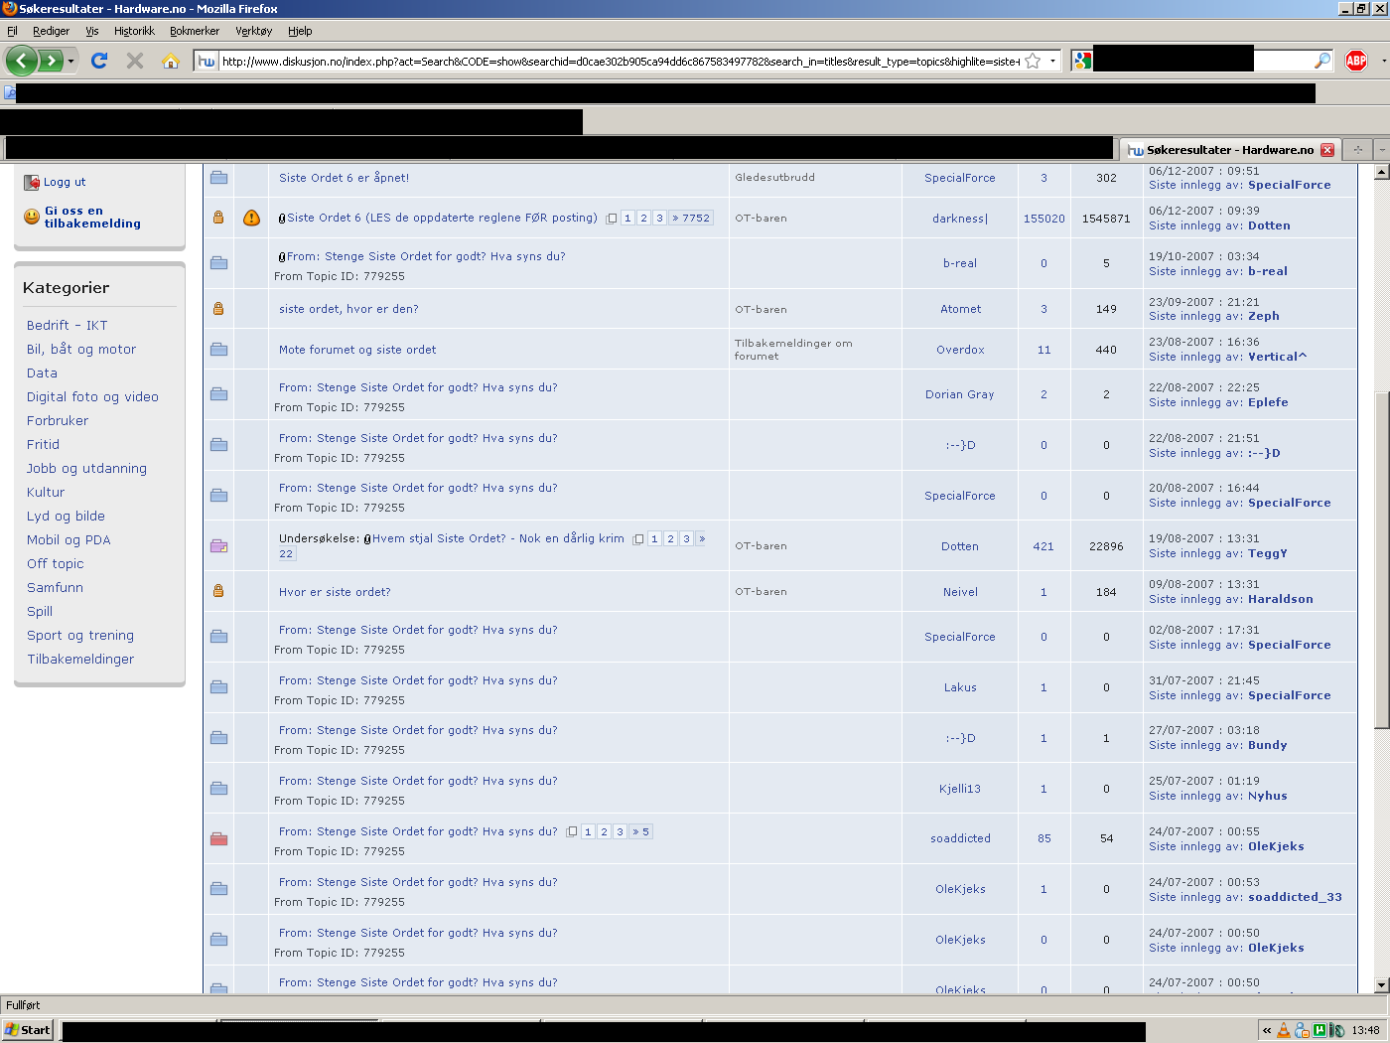1390x1043 pixels.
Task: Open the Historikk menu
Action: coord(134,31)
